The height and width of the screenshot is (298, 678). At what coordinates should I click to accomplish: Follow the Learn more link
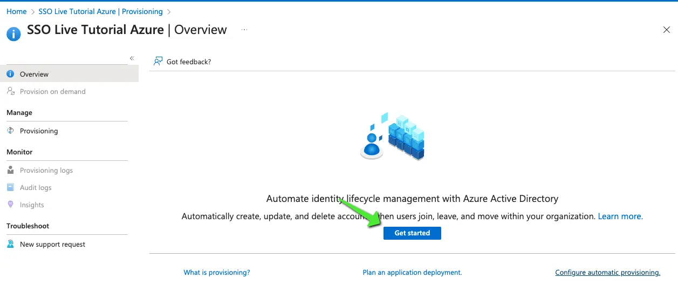pos(620,216)
